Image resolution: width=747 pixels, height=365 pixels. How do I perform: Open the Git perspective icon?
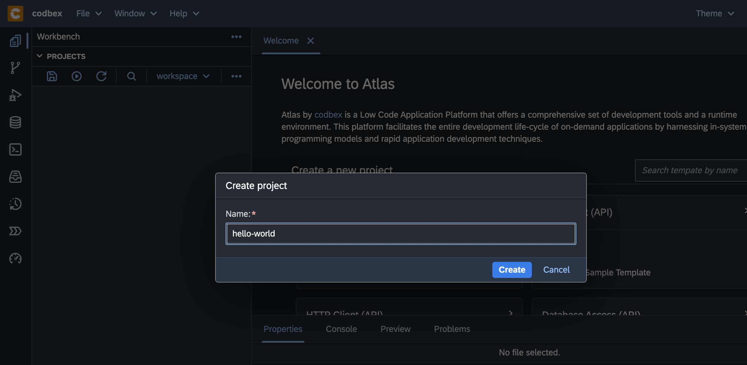pos(15,68)
